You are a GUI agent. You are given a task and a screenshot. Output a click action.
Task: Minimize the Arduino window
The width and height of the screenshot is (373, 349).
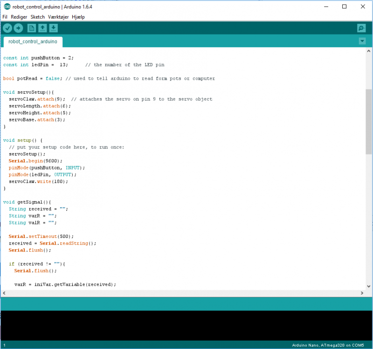tap(326, 7)
